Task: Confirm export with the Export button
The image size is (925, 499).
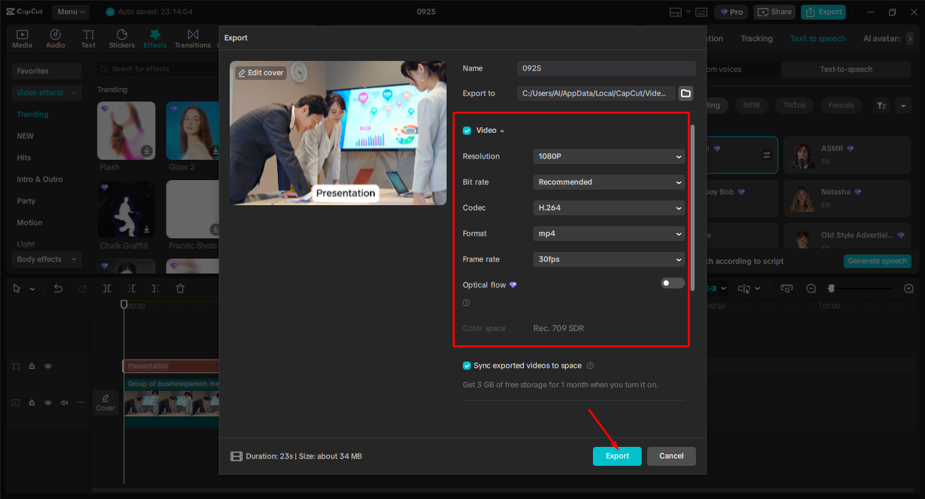Action: pos(617,456)
